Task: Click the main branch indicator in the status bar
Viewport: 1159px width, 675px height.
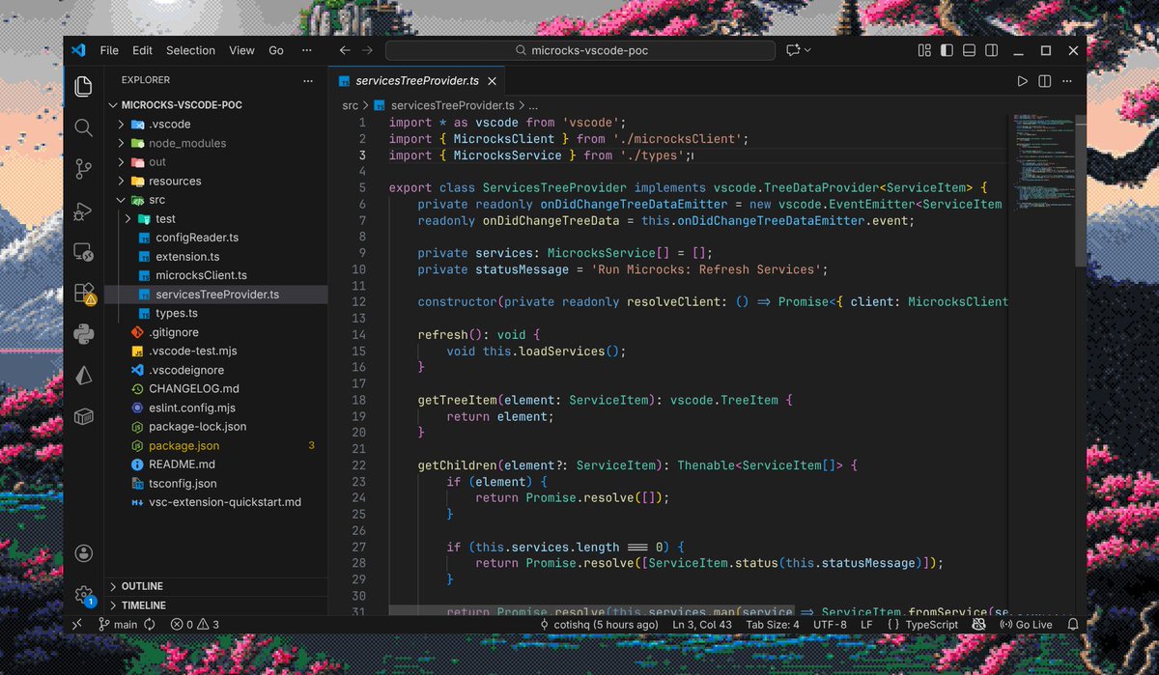Action: pos(119,625)
